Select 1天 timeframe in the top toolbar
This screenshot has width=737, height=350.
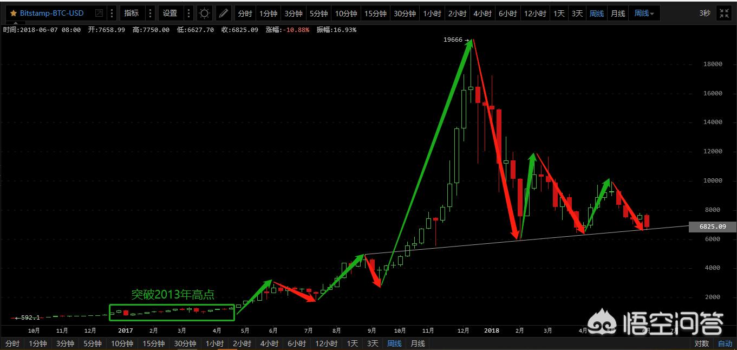coord(559,13)
